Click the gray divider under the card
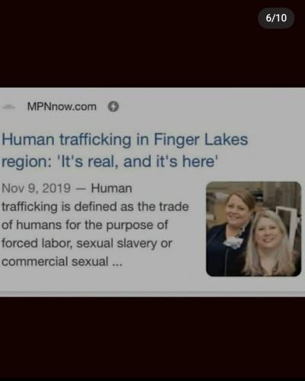 (x=152, y=294)
